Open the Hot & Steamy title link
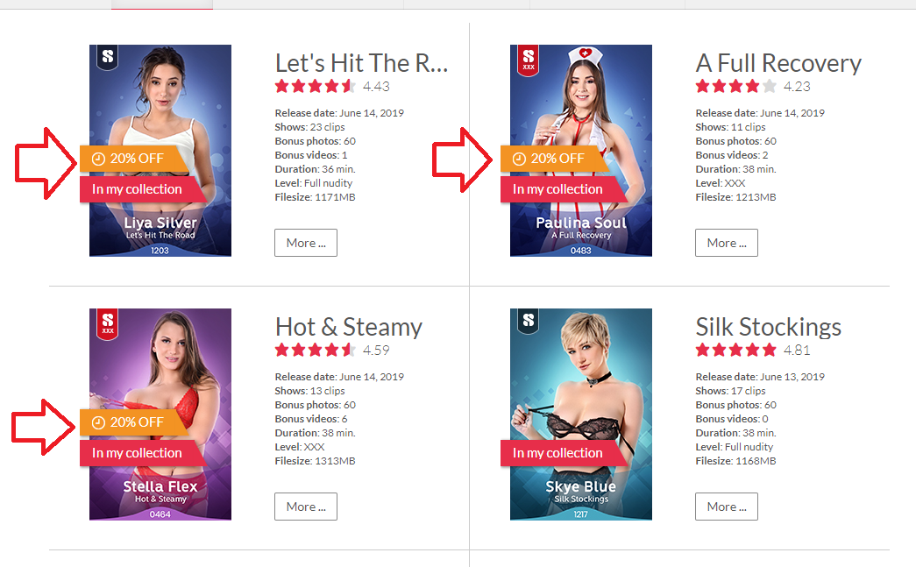Viewport: 916px width, 567px height. pyautogui.click(x=349, y=327)
